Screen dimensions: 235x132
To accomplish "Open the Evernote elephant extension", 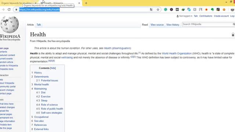I will click(x=212, y=10).
